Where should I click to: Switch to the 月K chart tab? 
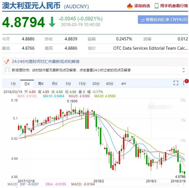click(55, 84)
